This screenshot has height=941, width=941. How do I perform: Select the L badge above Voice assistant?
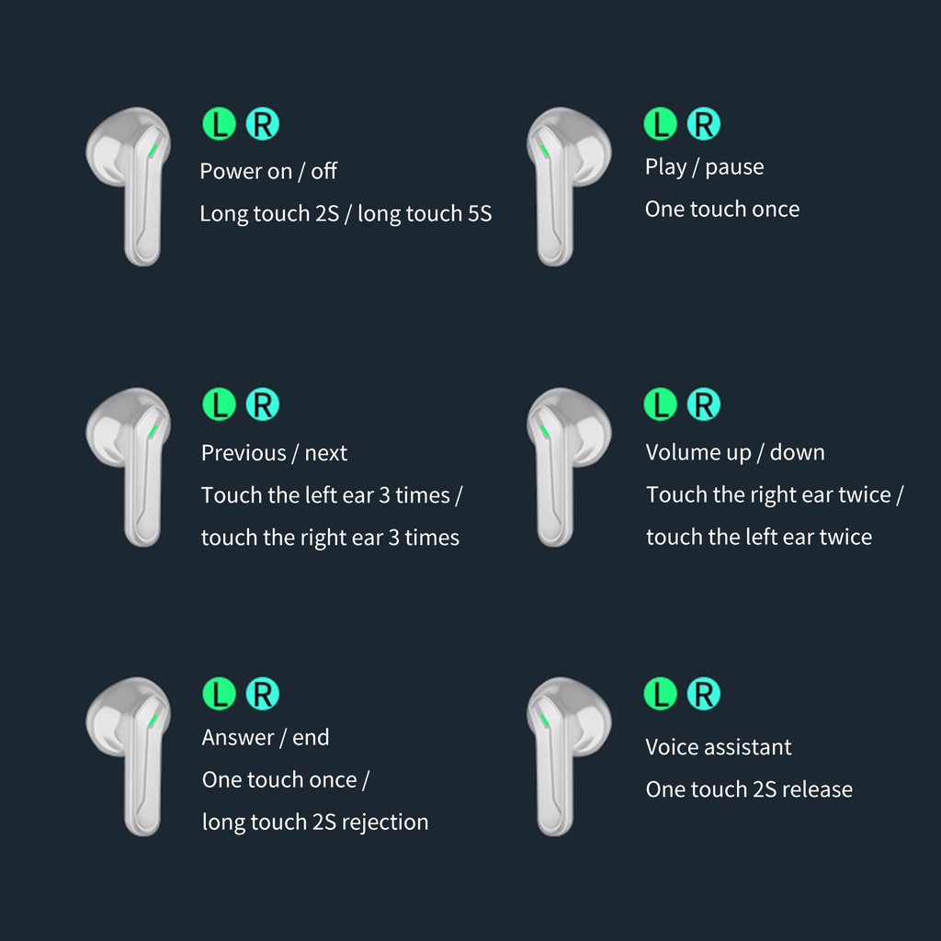tap(660, 694)
